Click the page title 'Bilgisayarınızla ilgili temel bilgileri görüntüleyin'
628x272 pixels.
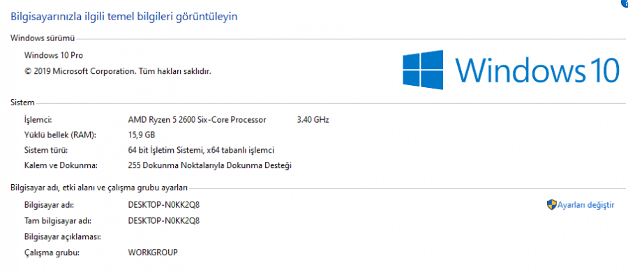[x=124, y=17]
